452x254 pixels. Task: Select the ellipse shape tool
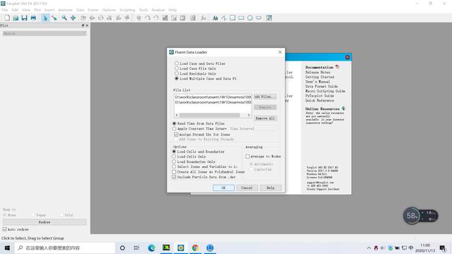click(259, 18)
